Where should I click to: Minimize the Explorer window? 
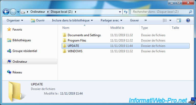(172, 3)
